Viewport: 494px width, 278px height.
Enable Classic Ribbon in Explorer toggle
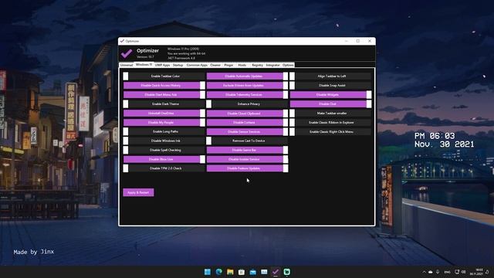(330, 122)
